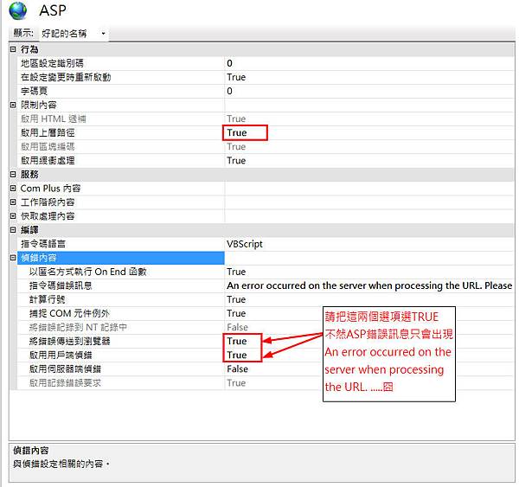Select the 將錯誤傳送到瀏覽器 property
The height and width of the screenshot is (487, 519).
tap(69, 342)
